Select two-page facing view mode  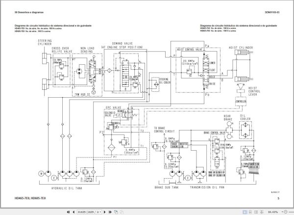click(x=256, y=212)
